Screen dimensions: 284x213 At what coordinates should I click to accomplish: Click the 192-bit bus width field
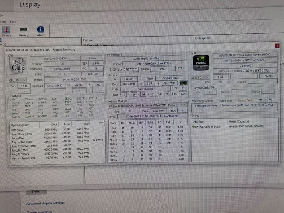(268, 76)
